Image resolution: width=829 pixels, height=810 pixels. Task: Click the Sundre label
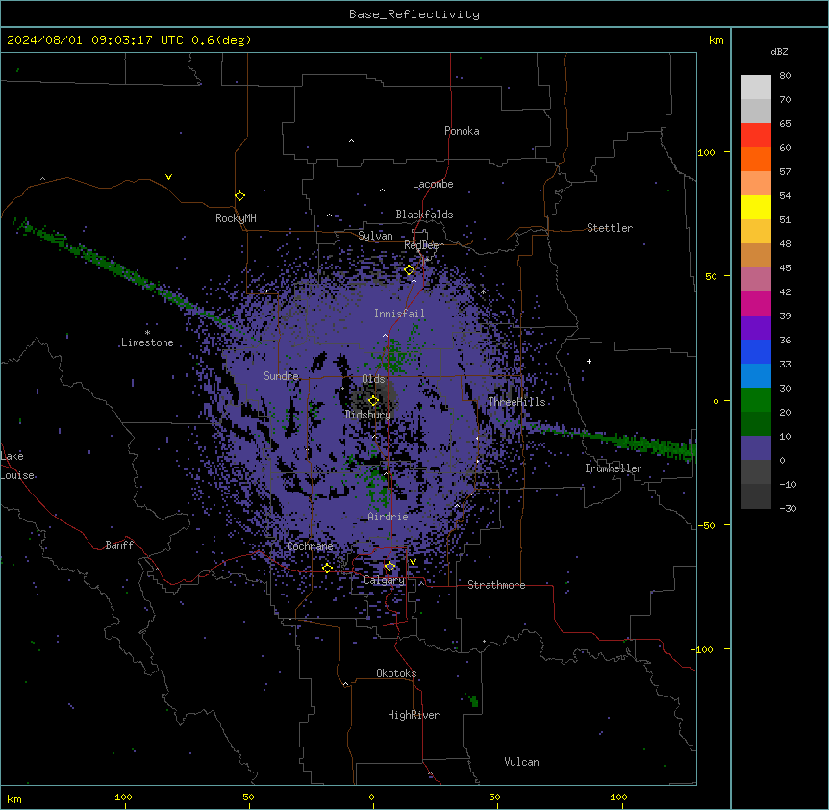(x=281, y=376)
